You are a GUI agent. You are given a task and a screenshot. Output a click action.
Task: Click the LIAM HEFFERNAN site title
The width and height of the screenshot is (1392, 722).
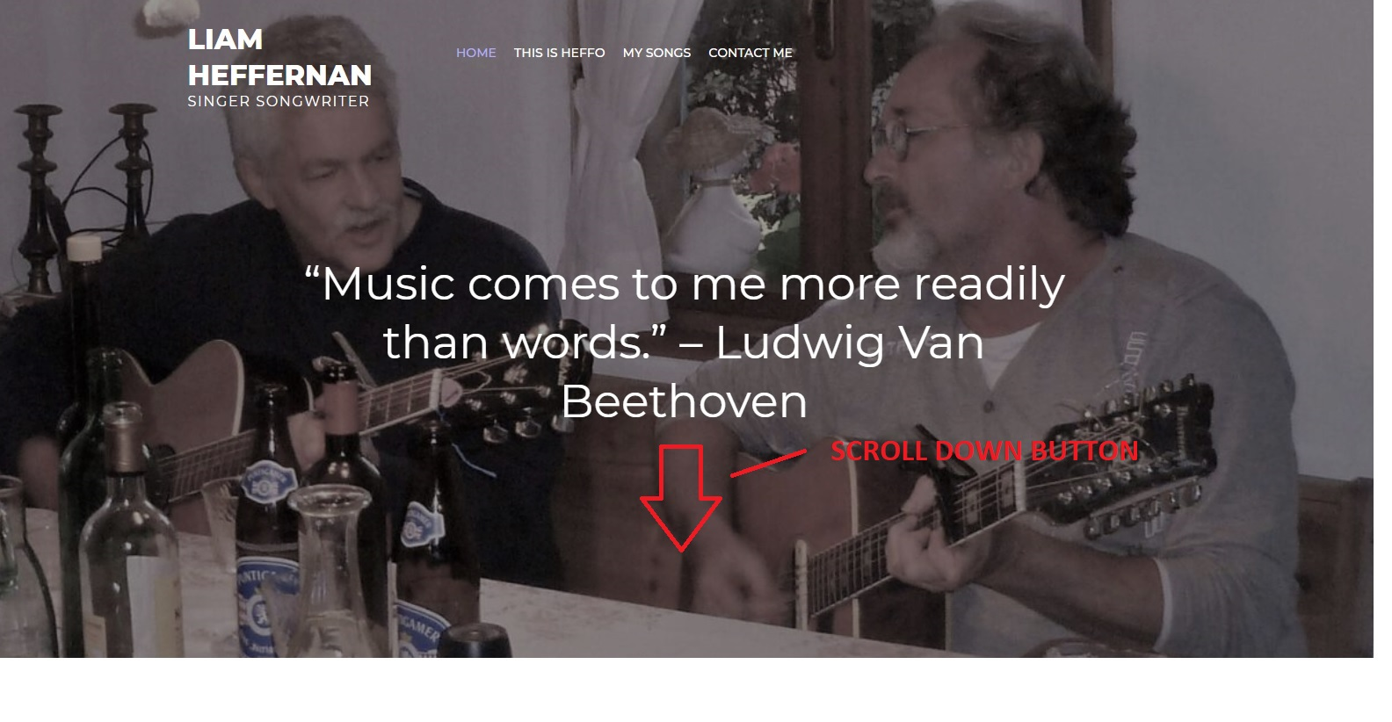[x=279, y=57]
